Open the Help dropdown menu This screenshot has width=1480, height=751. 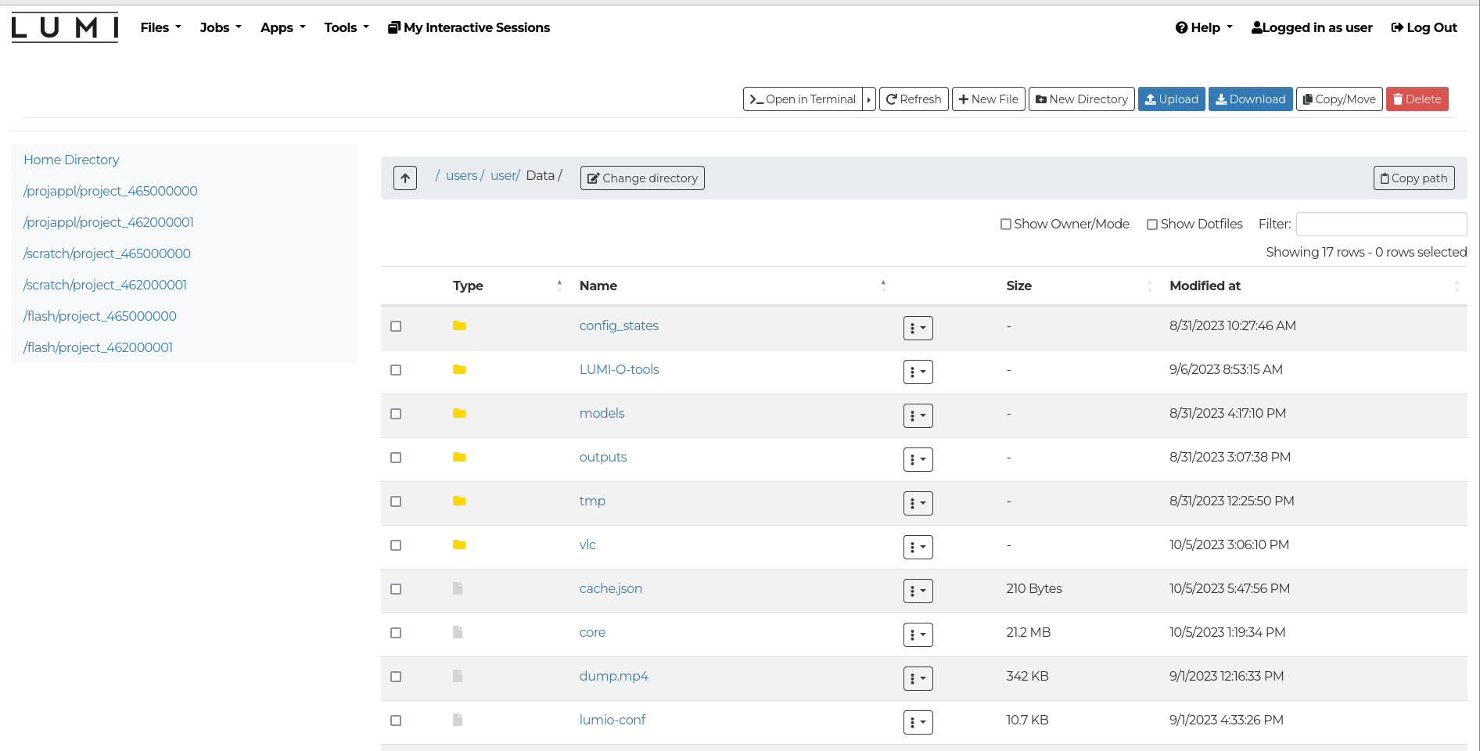tap(1202, 27)
